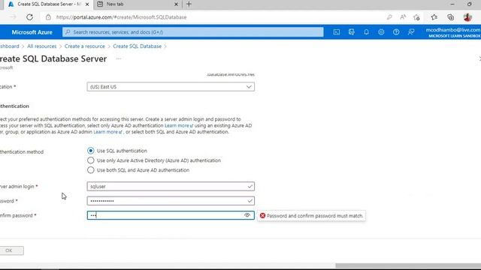Click the OK button
Image resolution: width=481 pixels, height=270 pixels.
11,250
